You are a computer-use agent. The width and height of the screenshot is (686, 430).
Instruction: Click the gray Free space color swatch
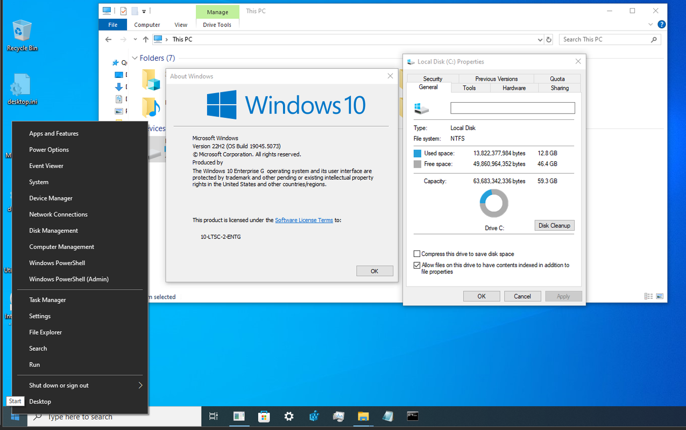[x=418, y=164]
